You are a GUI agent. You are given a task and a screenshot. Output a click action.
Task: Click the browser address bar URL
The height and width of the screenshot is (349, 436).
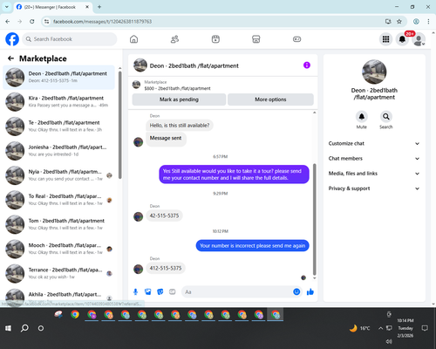102,22
